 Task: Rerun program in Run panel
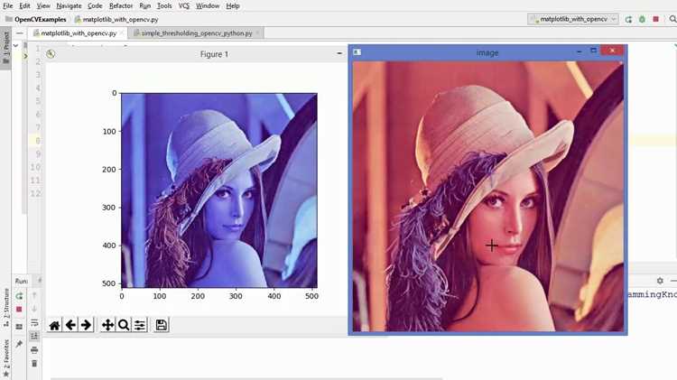(x=19, y=296)
